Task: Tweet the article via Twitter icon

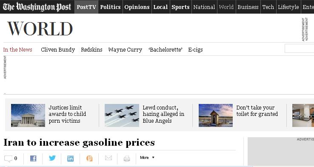Action: [52, 158]
